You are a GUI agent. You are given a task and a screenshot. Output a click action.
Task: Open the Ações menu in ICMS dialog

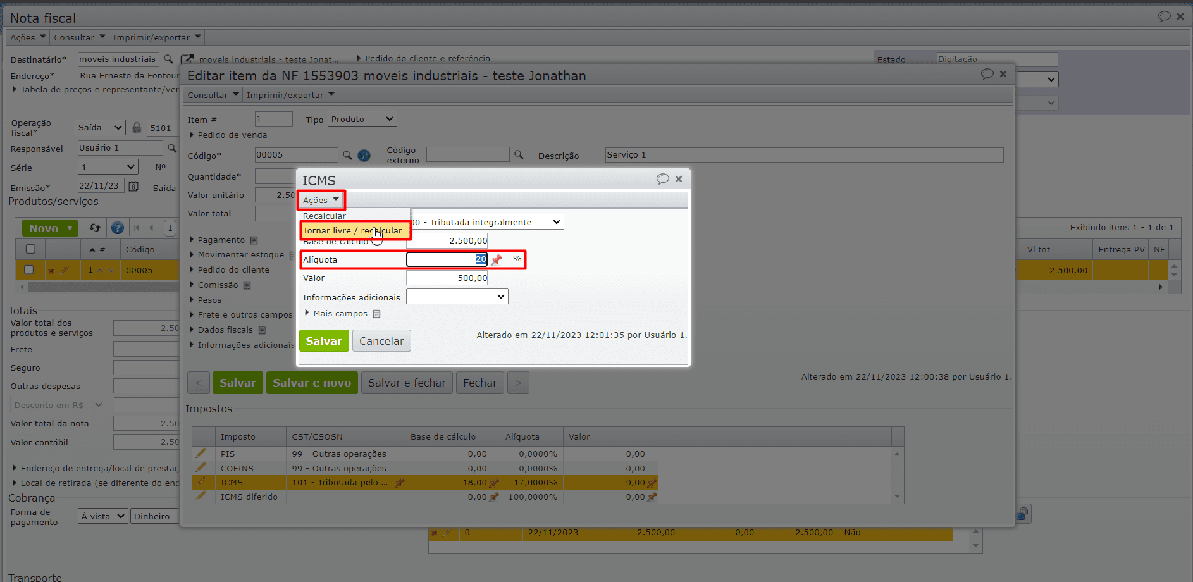click(321, 200)
